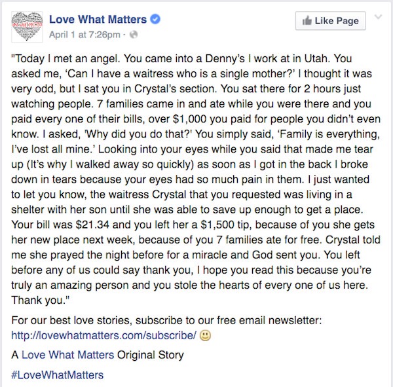Image resolution: width=393 pixels, height=387 pixels.
Task: Click the globe public audience icon
Action: [x=134, y=35]
